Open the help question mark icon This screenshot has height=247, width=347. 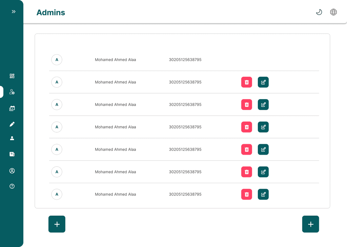pos(12,186)
